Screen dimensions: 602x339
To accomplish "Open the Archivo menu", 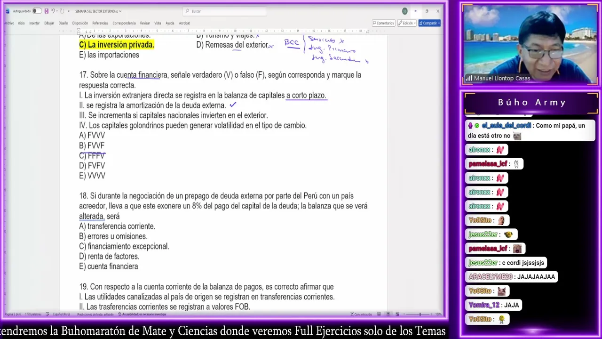I will pos(9,23).
